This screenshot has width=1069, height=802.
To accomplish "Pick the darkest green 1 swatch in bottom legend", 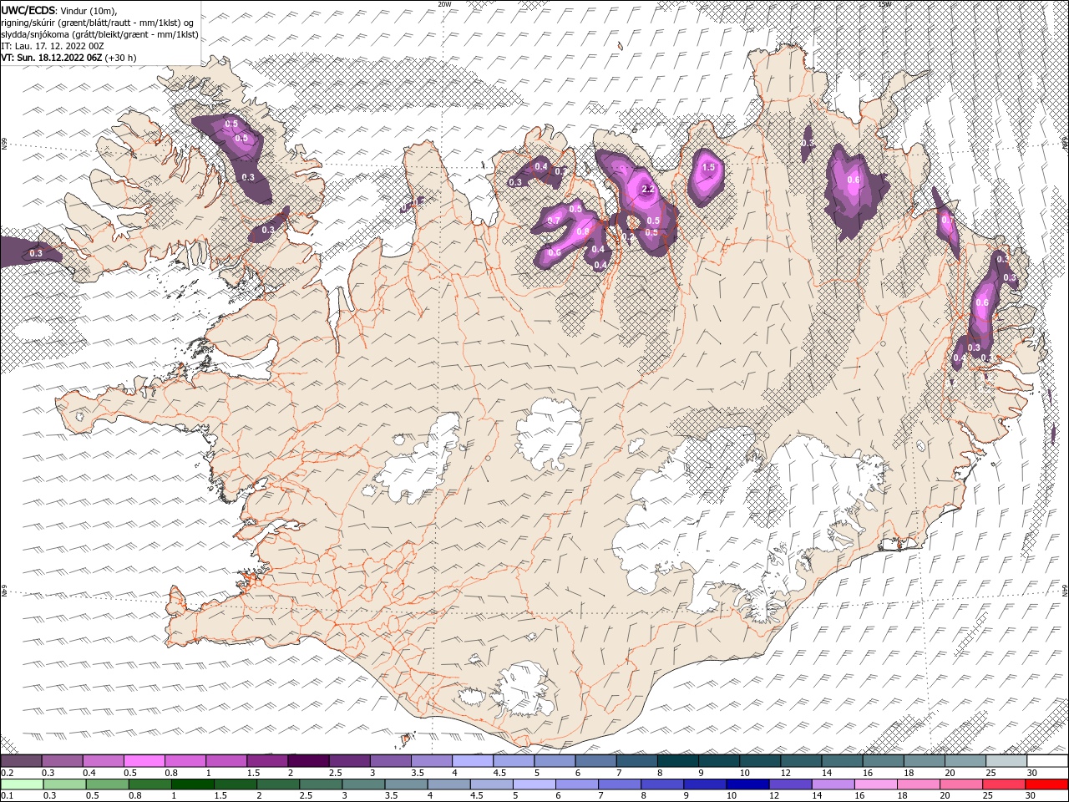I will pyautogui.click(x=192, y=784).
